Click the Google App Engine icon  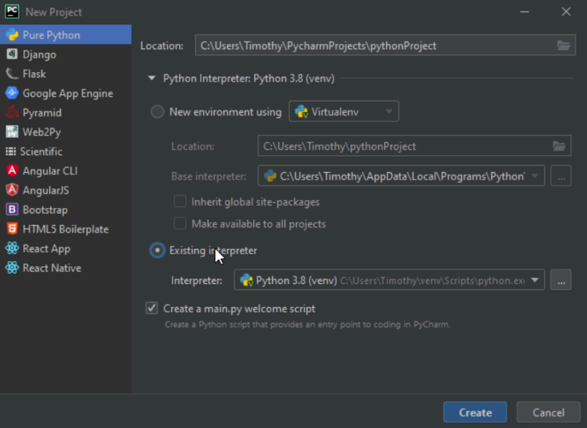pyautogui.click(x=12, y=93)
